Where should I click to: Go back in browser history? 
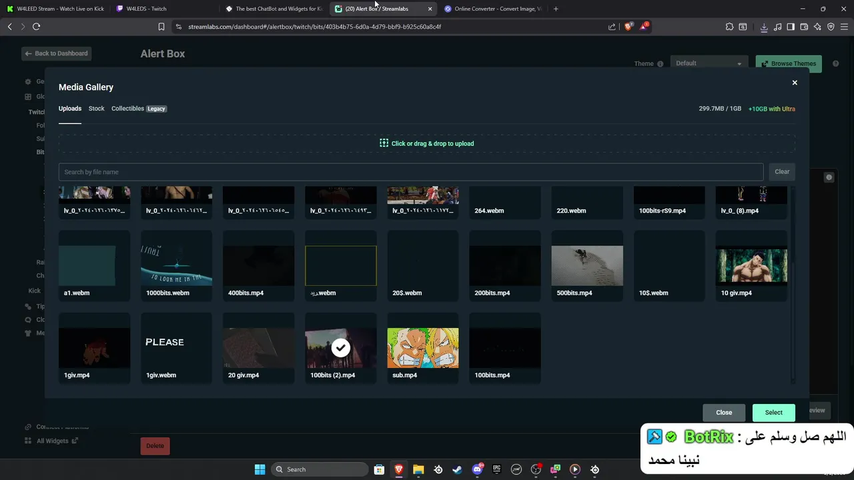click(9, 27)
